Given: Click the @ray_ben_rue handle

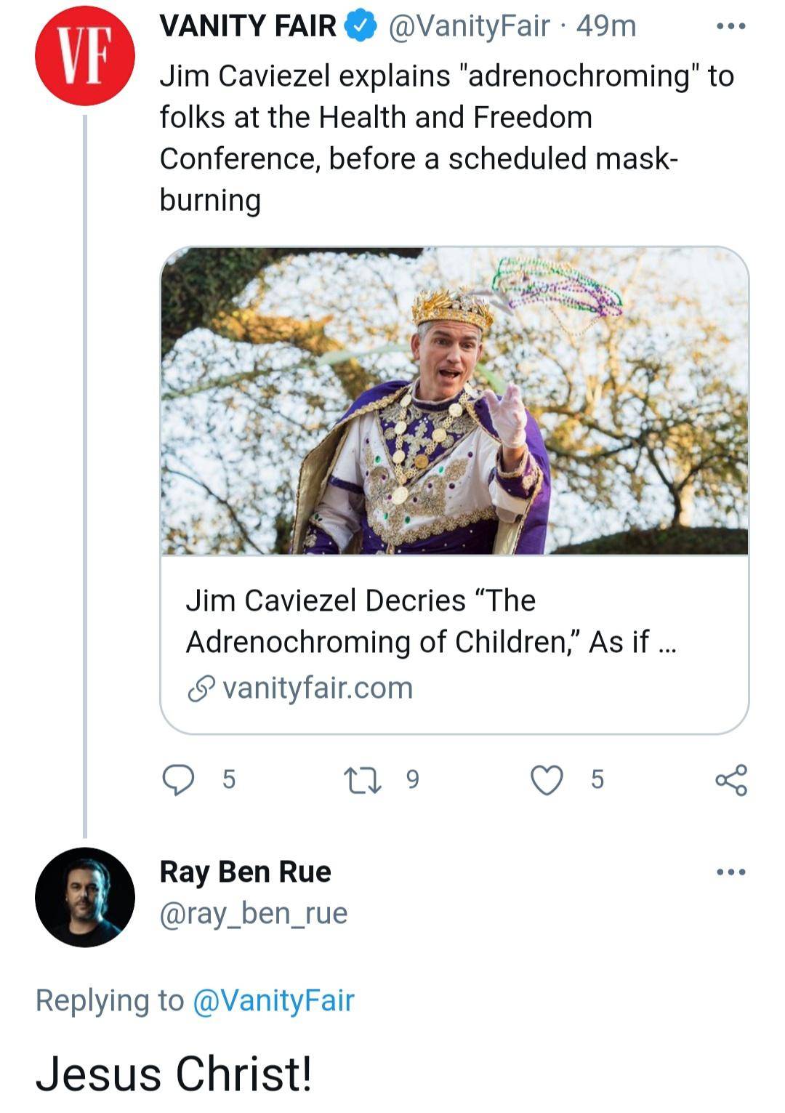Looking at the screenshot, I should point(253,913).
